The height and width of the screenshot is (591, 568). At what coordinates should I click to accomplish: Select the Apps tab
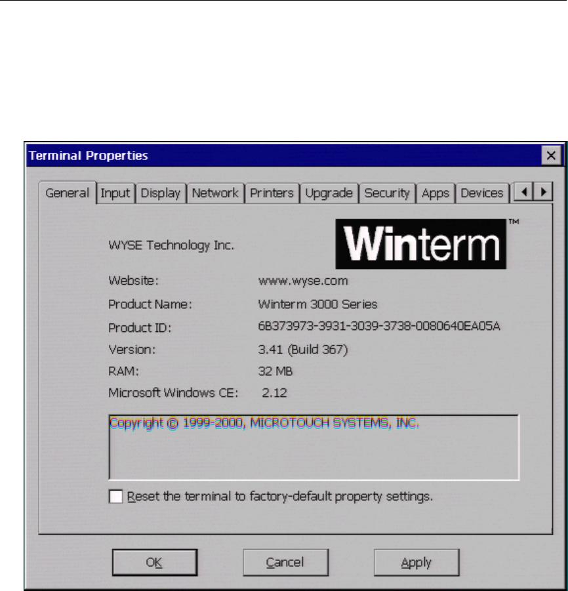click(436, 194)
